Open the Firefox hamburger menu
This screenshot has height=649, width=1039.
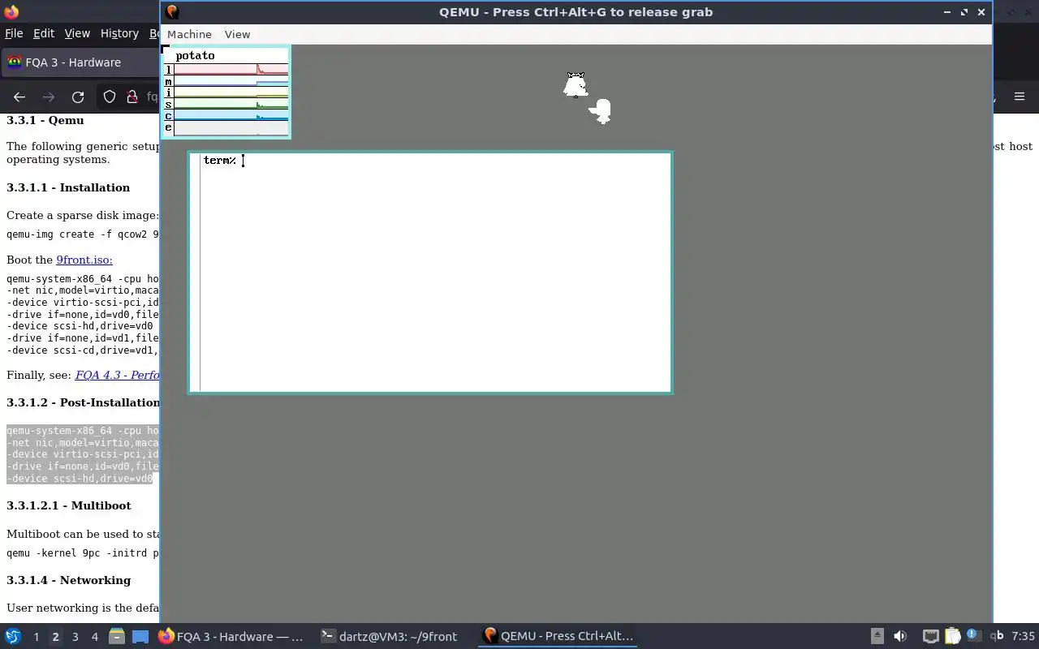pos(1020,97)
